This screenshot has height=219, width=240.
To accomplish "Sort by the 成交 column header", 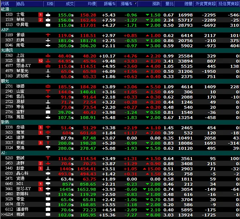I will 64,4.
